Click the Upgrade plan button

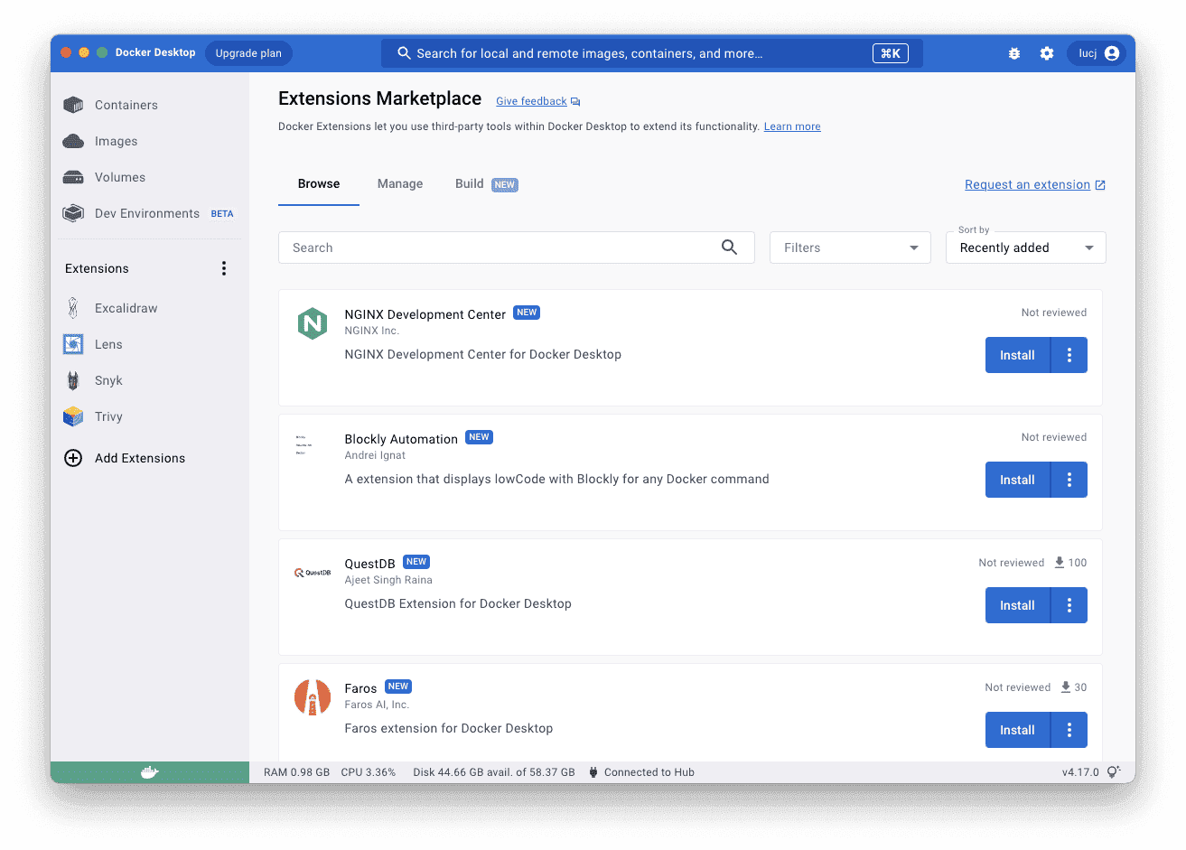(x=248, y=53)
